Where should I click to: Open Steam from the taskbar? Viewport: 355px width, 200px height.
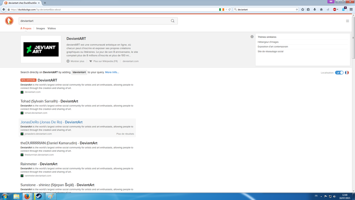38,196
